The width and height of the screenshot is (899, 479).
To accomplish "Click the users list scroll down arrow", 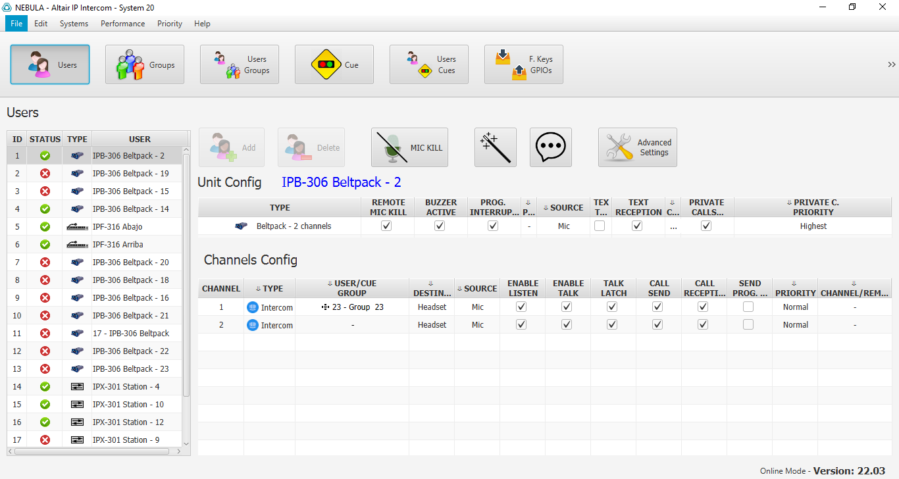I will tap(186, 443).
